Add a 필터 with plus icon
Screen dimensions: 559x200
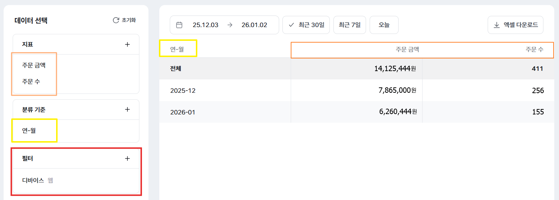click(x=127, y=158)
